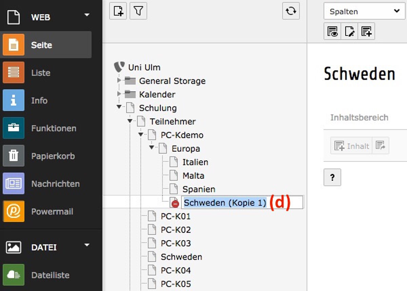
Task: Open the Dateiliste module icon
Action: tap(14, 275)
